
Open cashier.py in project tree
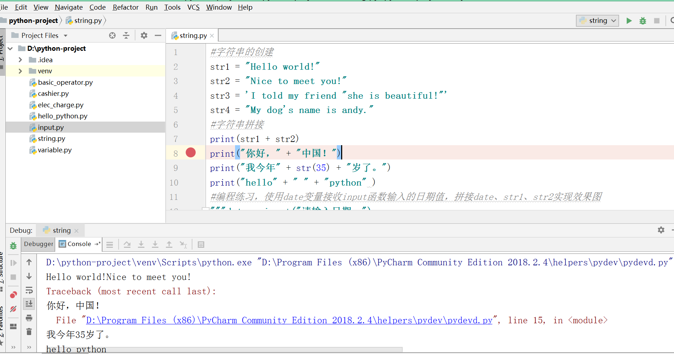pyautogui.click(x=53, y=94)
